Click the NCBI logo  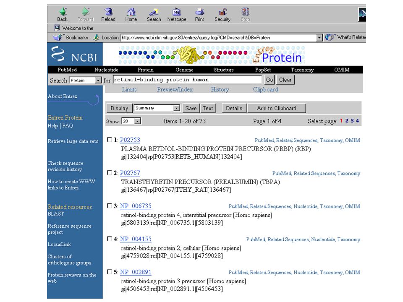75,54
